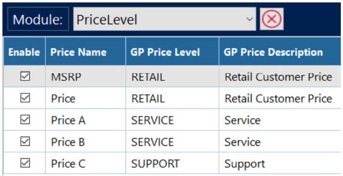The width and height of the screenshot is (343, 176).
Task: Select Price C name cell
Action: click(x=86, y=164)
